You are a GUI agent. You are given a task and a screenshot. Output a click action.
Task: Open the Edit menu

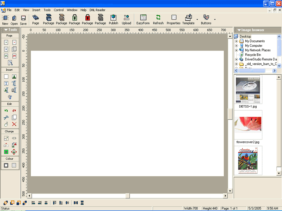click(x=17, y=10)
